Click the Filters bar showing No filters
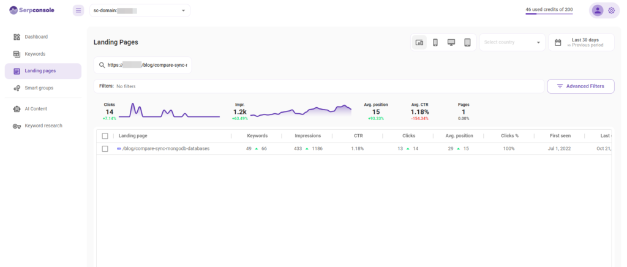Image resolution: width=627 pixels, height=267 pixels. pos(318,86)
